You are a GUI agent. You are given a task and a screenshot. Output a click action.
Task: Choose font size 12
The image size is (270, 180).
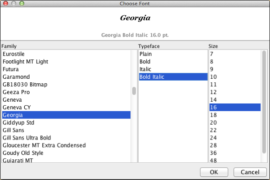pyautogui.click(x=235, y=92)
